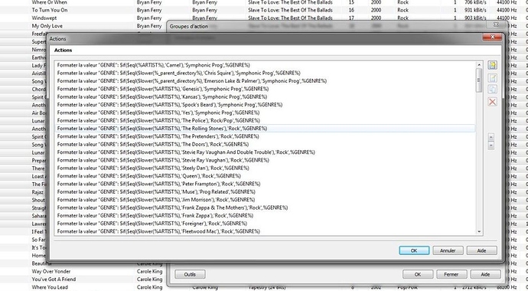Click the actions list scrollbar thumb
This screenshot has height=291, width=528.
(479, 80)
